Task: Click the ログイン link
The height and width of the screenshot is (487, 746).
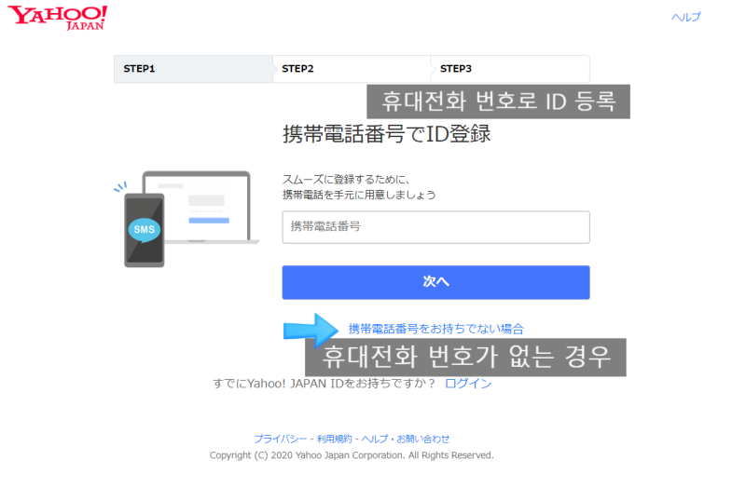Action: (x=468, y=384)
